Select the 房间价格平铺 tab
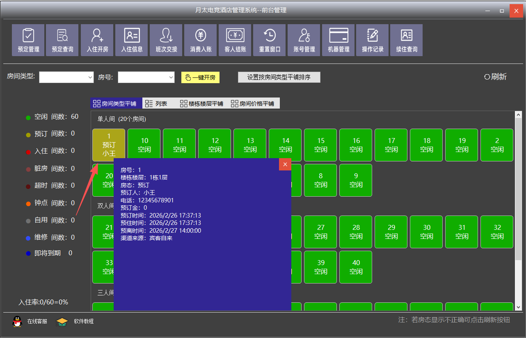The width and height of the screenshot is (526, 338). [252, 104]
